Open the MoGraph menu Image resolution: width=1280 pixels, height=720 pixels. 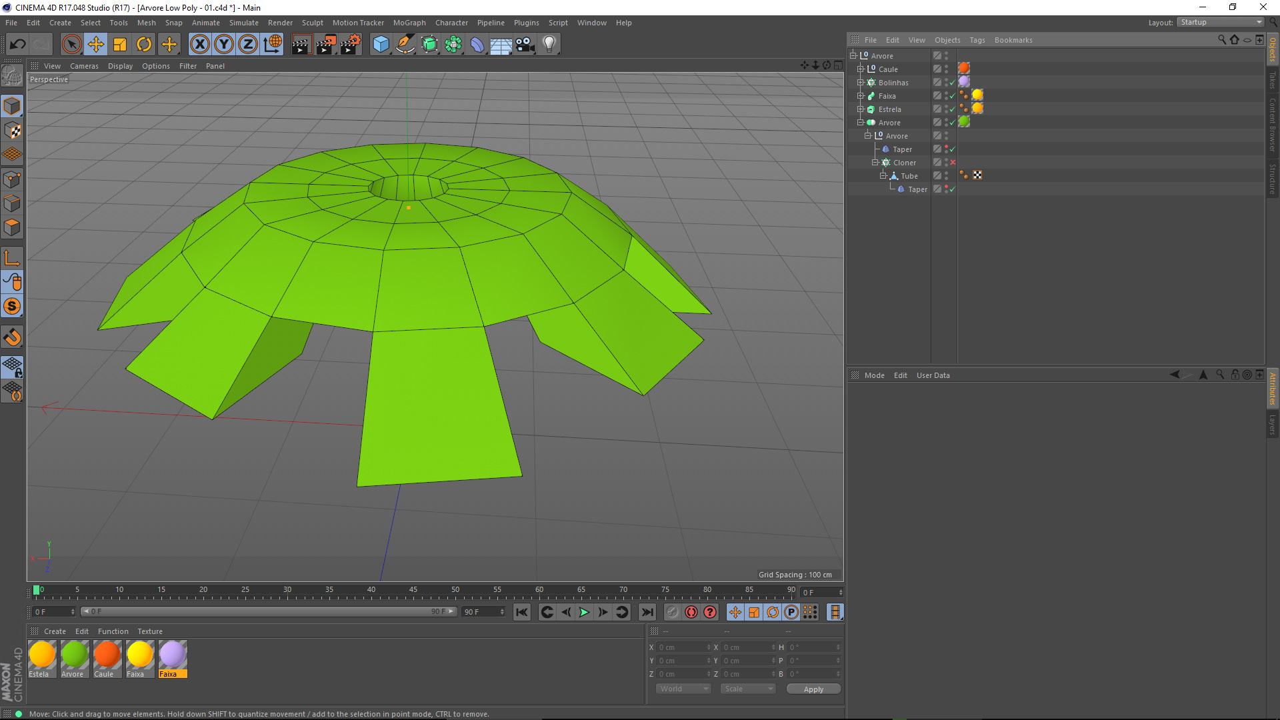(409, 23)
